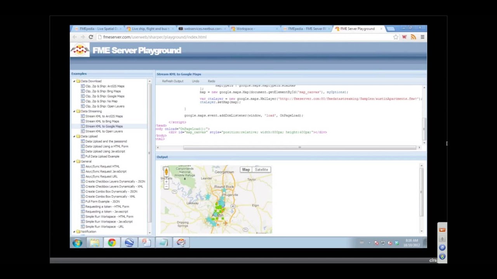This screenshot has height=279, width=497.
Task: Zoom in the map with plus button
Action: point(166,182)
